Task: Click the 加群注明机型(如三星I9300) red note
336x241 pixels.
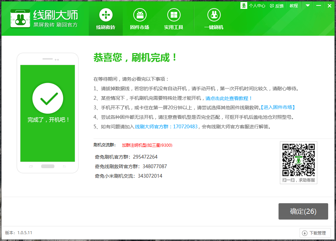Action: [x=147, y=145]
